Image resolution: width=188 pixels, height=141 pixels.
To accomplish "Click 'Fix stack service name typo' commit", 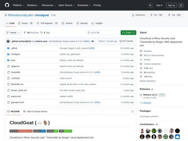I will pos(72,90).
